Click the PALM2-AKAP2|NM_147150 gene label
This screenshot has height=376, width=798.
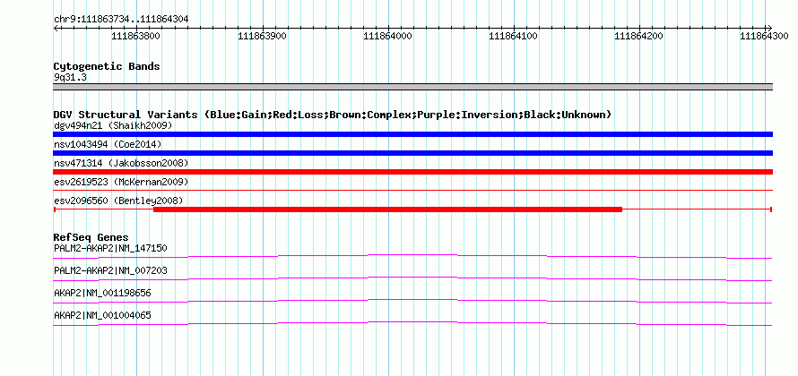110,248
